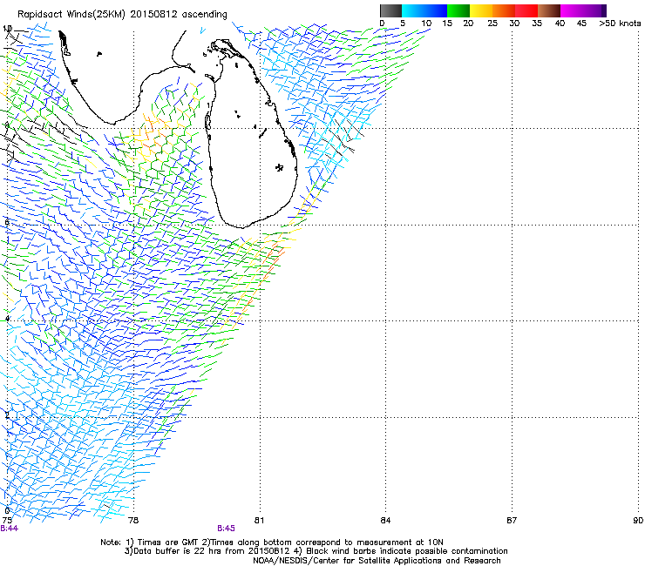Click the '8:45' purple time label
645x566 pixels.
(227, 529)
